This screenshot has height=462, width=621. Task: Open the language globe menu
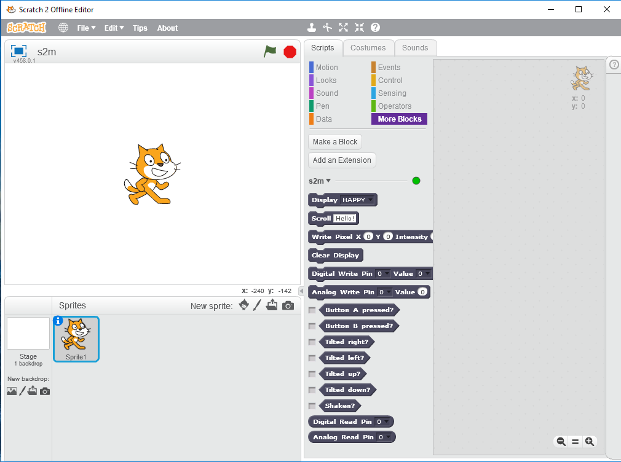(63, 28)
